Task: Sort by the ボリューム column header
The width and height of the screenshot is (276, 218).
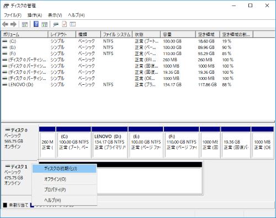Action: click(24, 34)
